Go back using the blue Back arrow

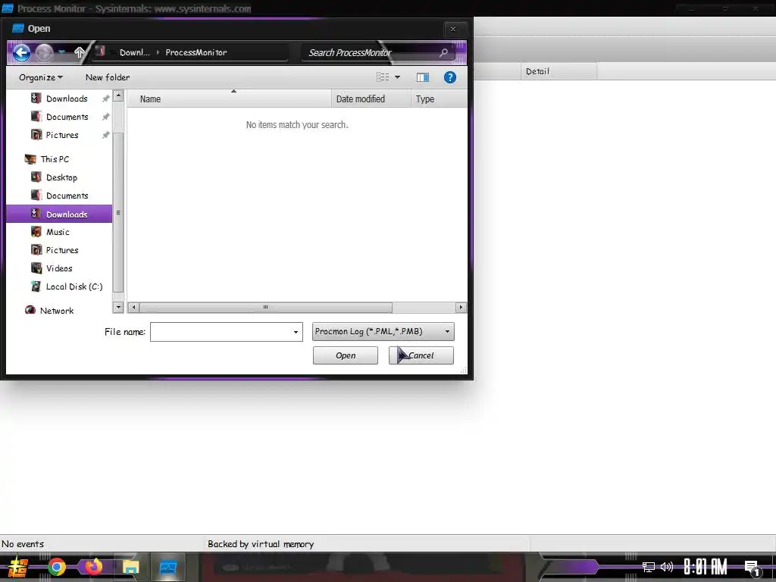coord(22,52)
